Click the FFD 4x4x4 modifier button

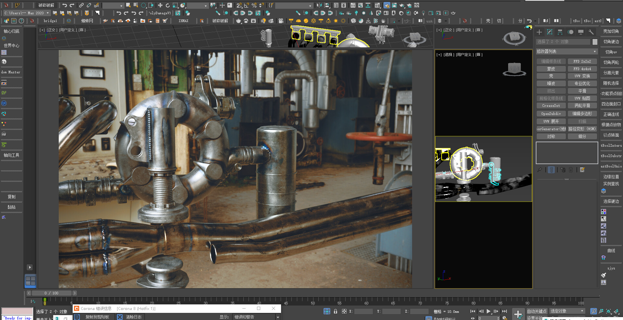582,69
